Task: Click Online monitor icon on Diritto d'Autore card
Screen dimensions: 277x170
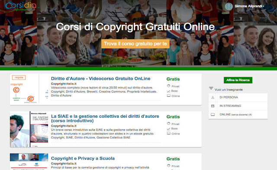Action: click(169, 95)
